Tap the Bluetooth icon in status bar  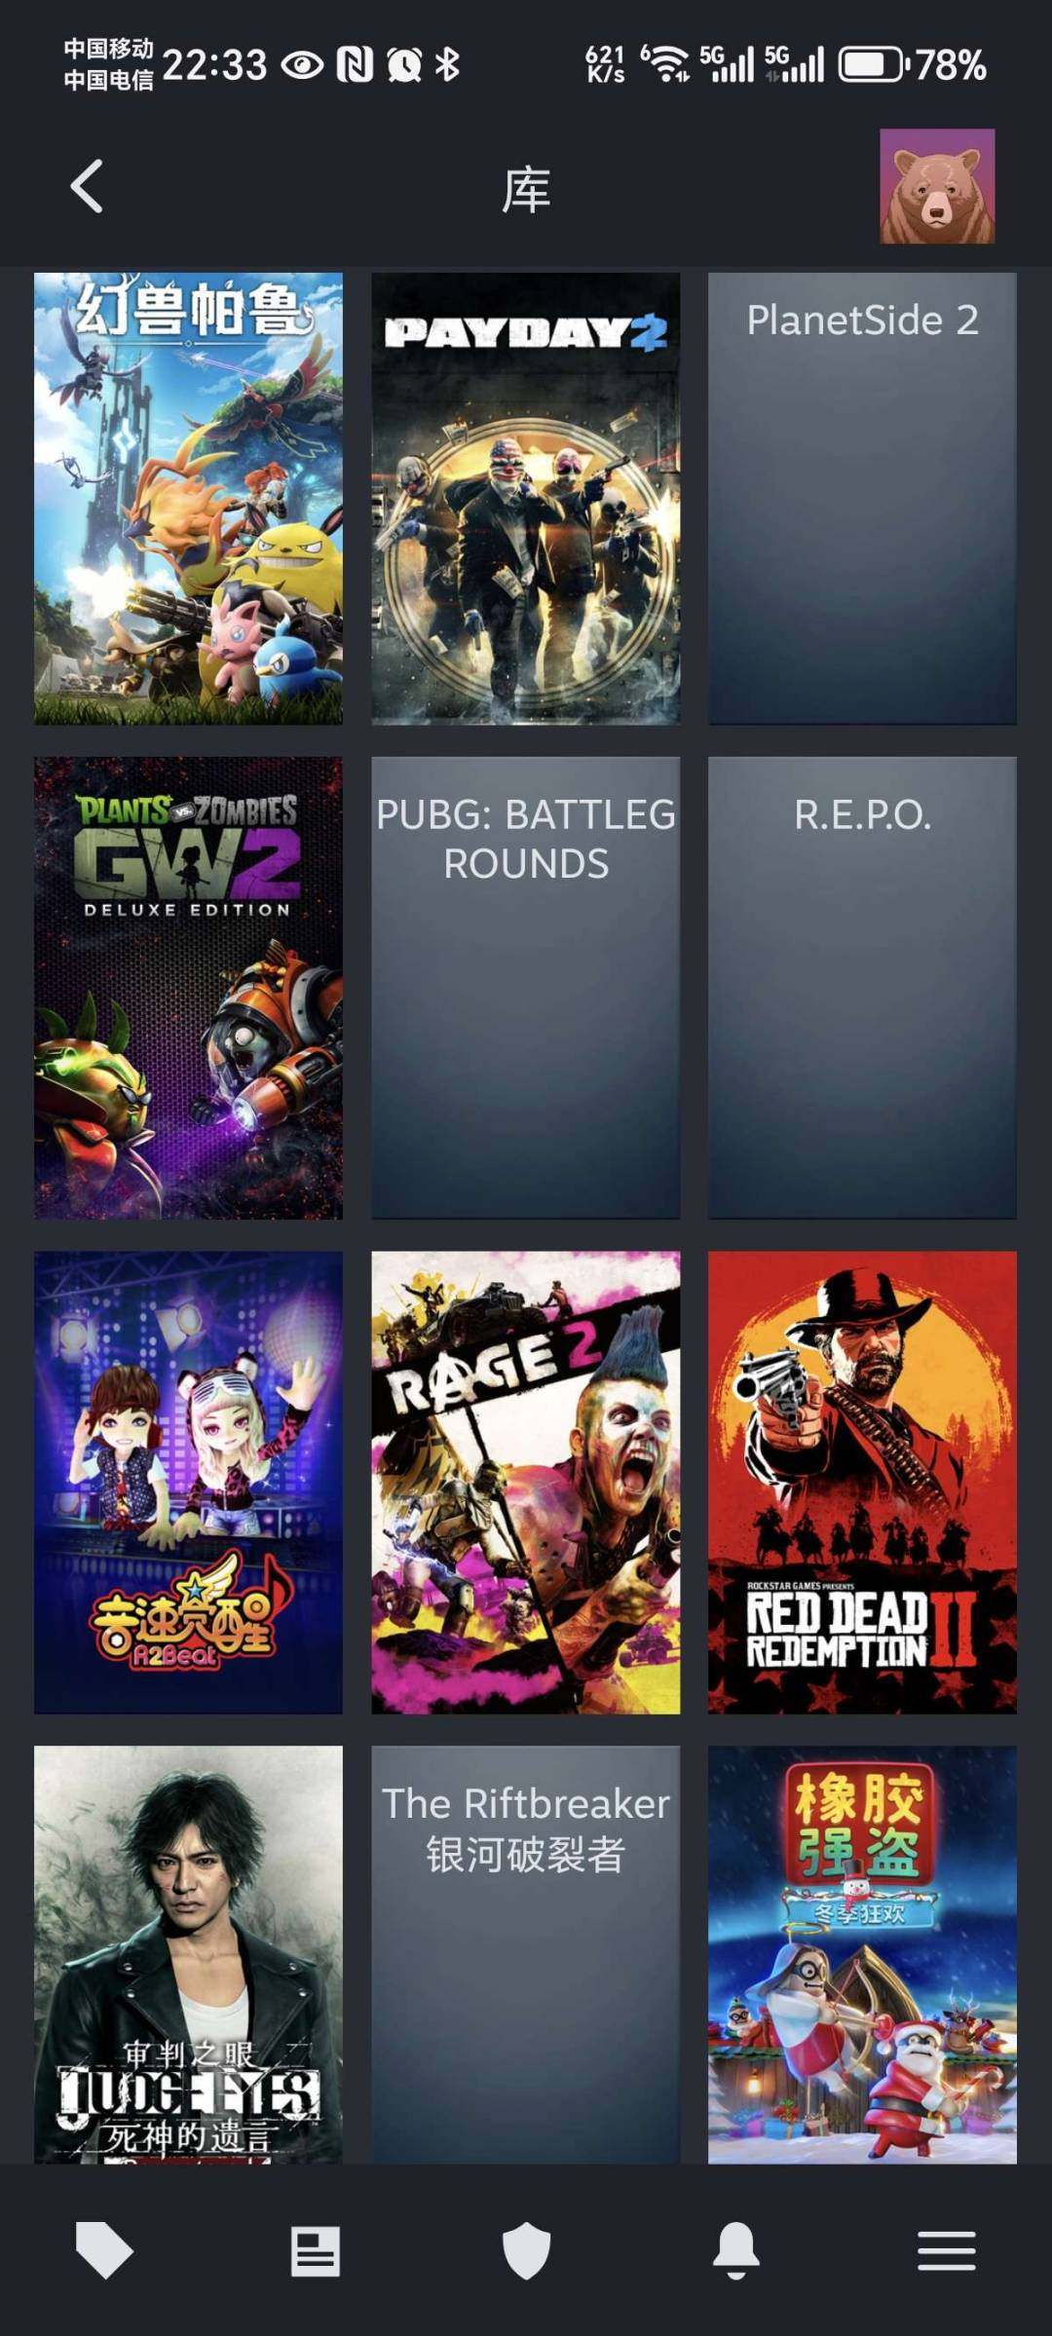[x=447, y=64]
